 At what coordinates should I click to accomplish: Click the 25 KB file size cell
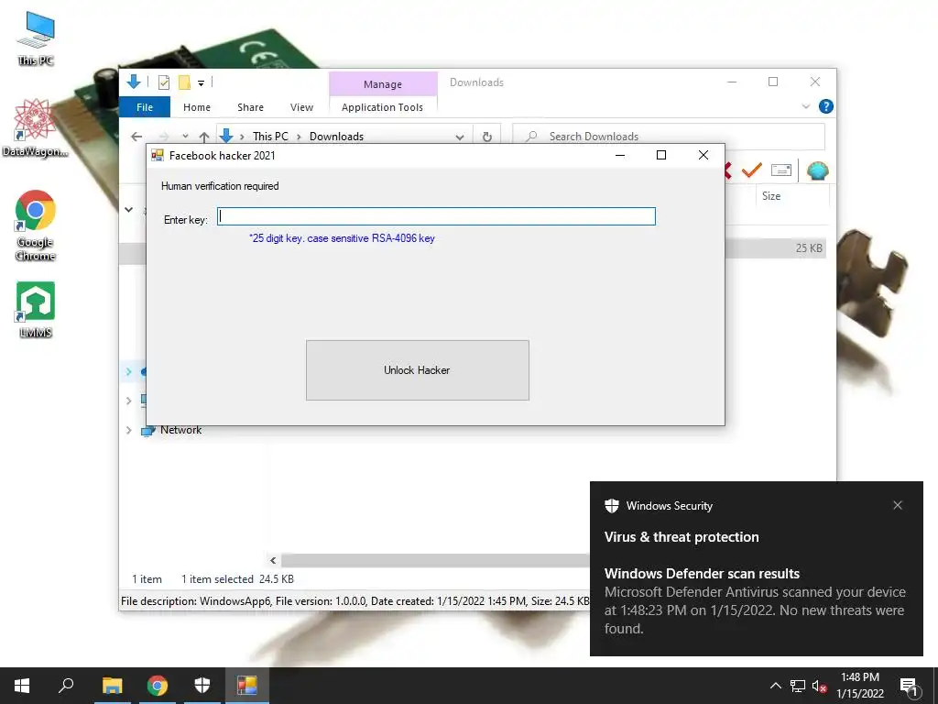tap(809, 247)
